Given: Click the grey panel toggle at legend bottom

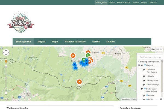Looking at the screenshot, I should pyautogui.click(x=161, y=99).
